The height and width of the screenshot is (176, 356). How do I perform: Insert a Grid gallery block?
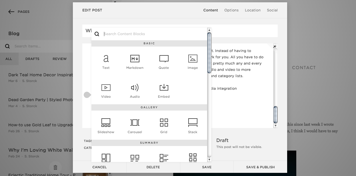(x=164, y=126)
